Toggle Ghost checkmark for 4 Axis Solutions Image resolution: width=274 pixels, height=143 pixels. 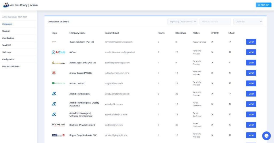point(230,42)
